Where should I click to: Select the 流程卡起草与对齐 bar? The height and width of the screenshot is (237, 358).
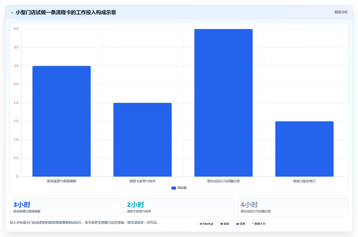pos(143,140)
